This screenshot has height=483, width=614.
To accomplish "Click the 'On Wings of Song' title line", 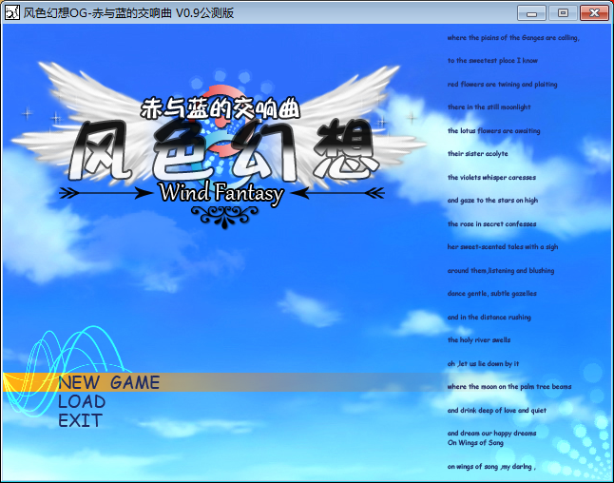I will pos(475,443).
